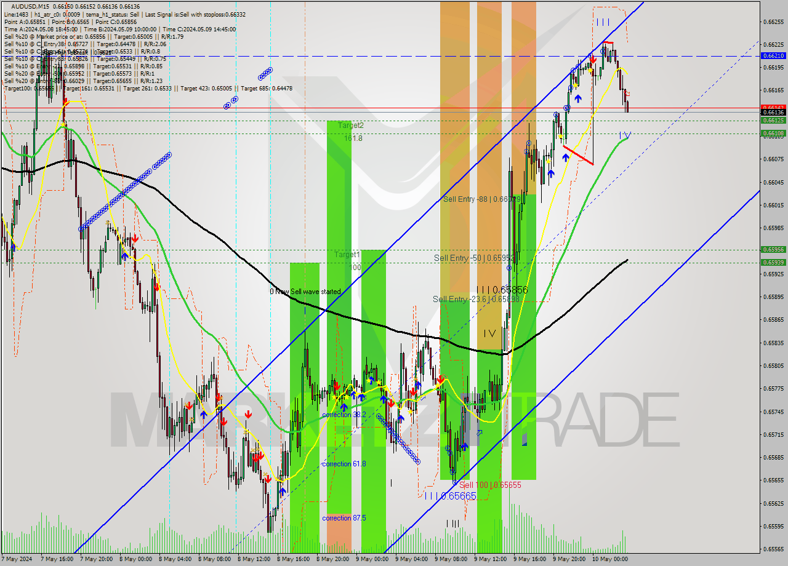The width and height of the screenshot is (788, 566).
Task: Click the '8 May 16:00' time axis label
Action: (x=294, y=560)
